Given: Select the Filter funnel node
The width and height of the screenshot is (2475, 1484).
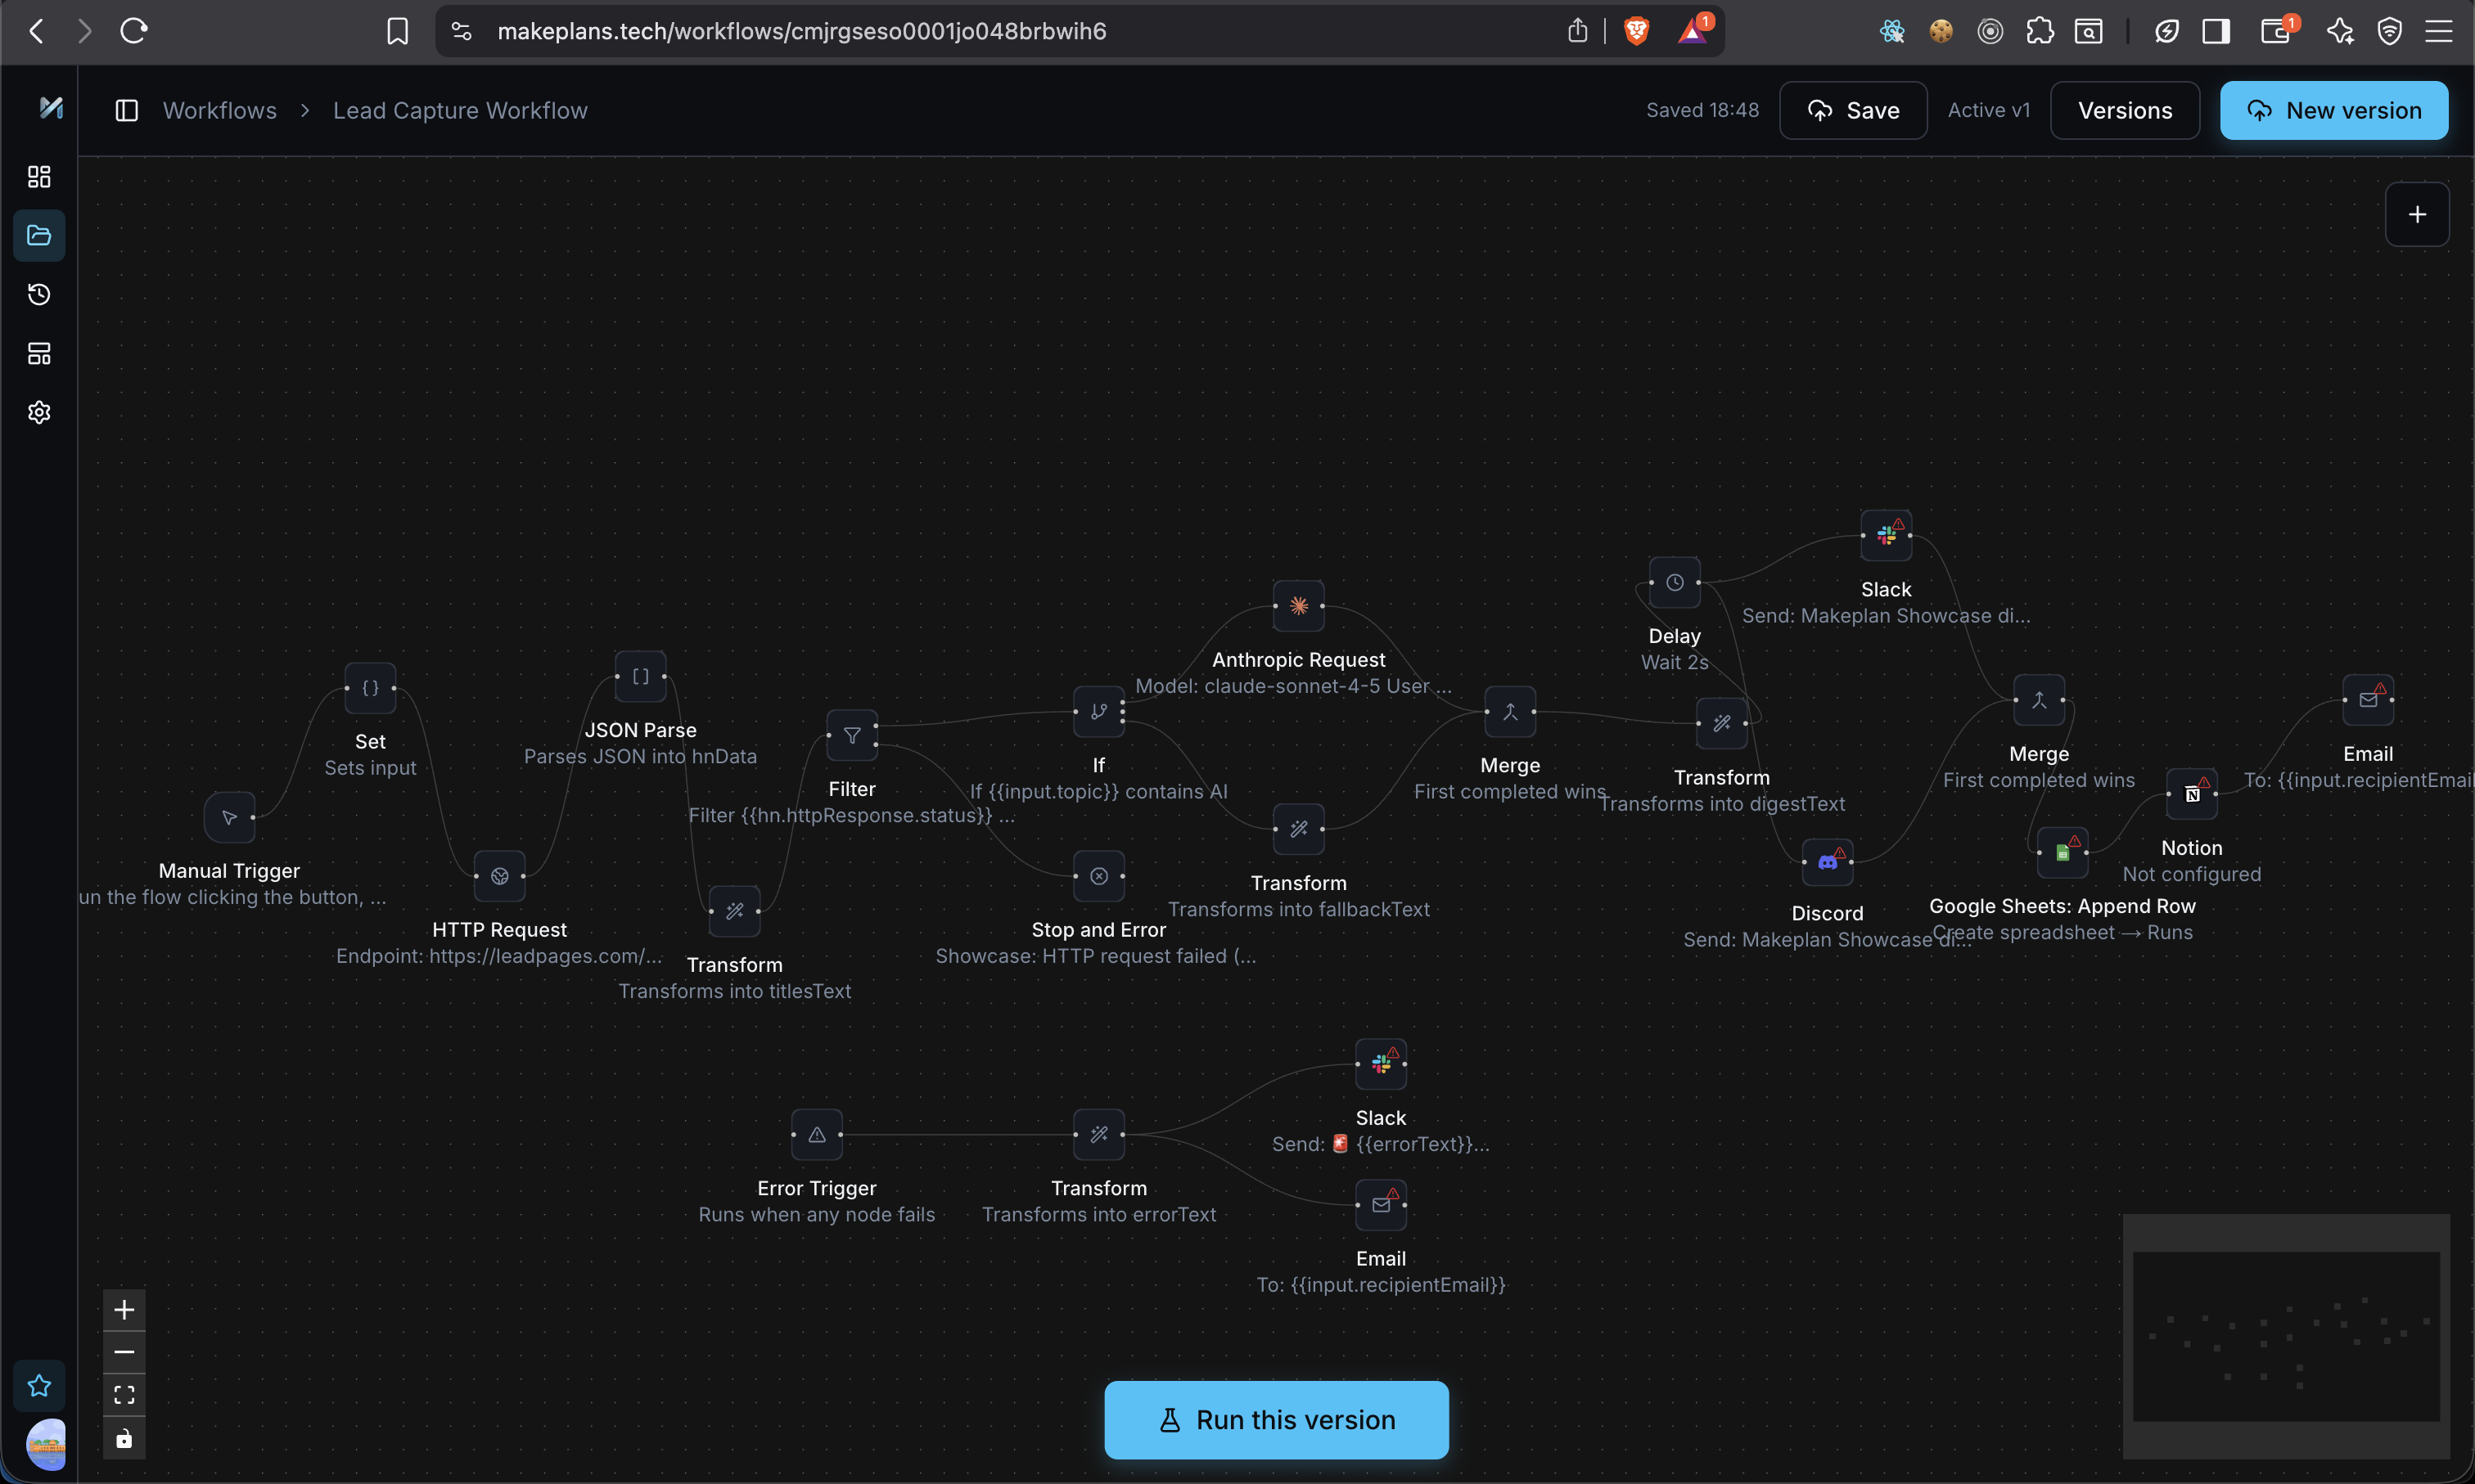Looking at the screenshot, I should 851,736.
